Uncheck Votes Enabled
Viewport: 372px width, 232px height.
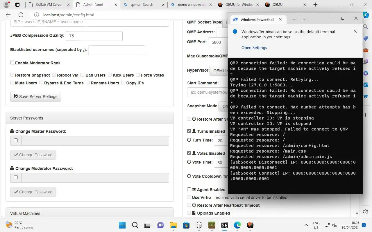pos(189,153)
